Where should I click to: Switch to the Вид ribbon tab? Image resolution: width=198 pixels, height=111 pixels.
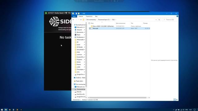click(96, 16)
